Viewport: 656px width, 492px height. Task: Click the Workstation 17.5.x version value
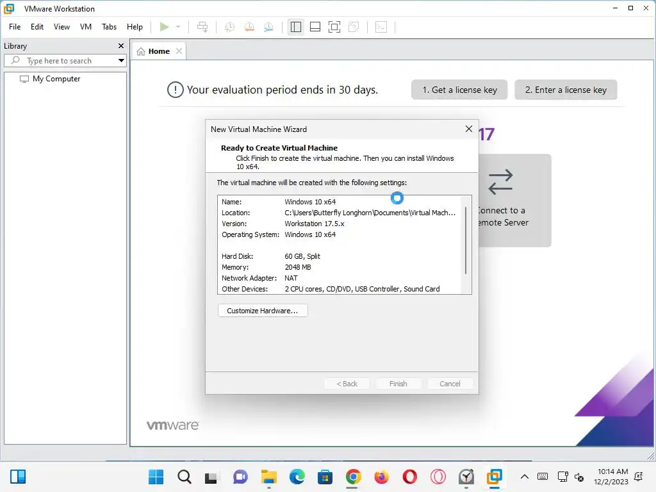pyautogui.click(x=315, y=224)
